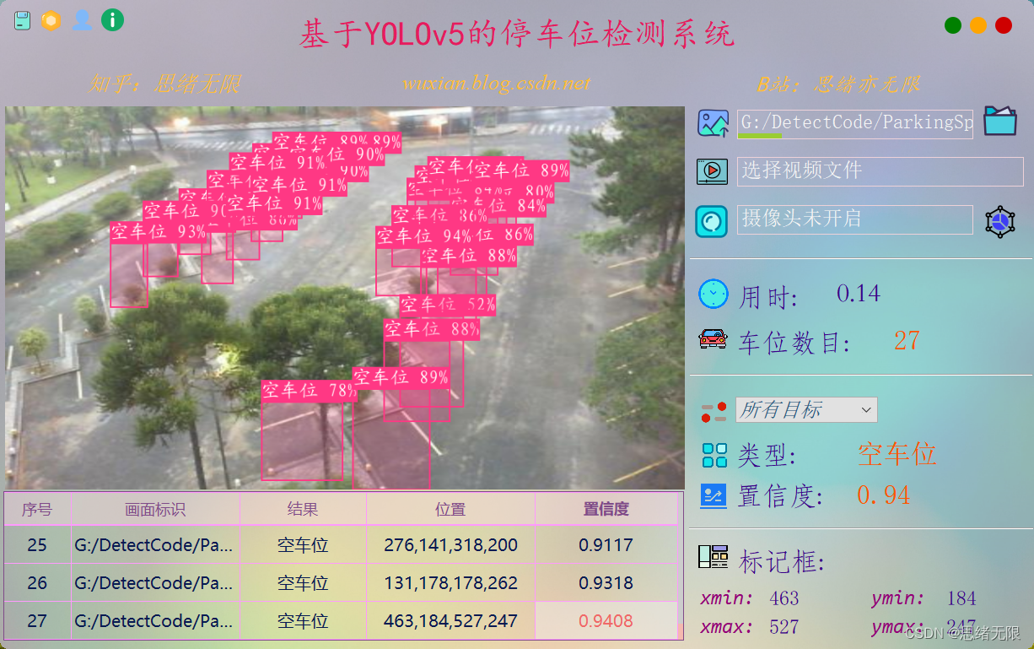
Task: Click confidence cell 0.9117
Action: click(606, 544)
